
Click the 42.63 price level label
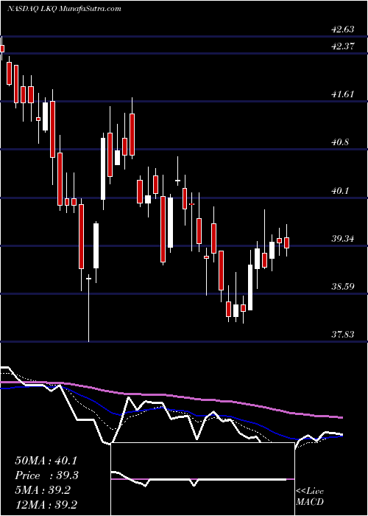click(x=343, y=29)
